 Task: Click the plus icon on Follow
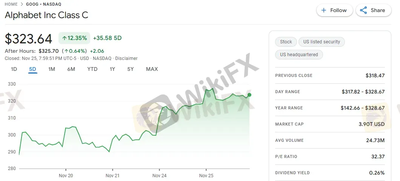pyautogui.click(x=324, y=10)
